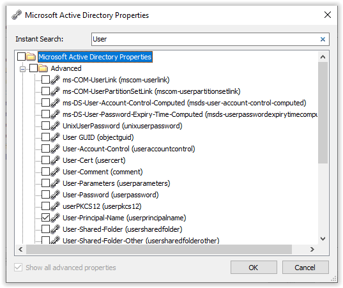Check the ms-COM-UserPartitionSetLink checkbox
Image resolution: width=343 pixels, height=288 pixels.
(x=45, y=91)
